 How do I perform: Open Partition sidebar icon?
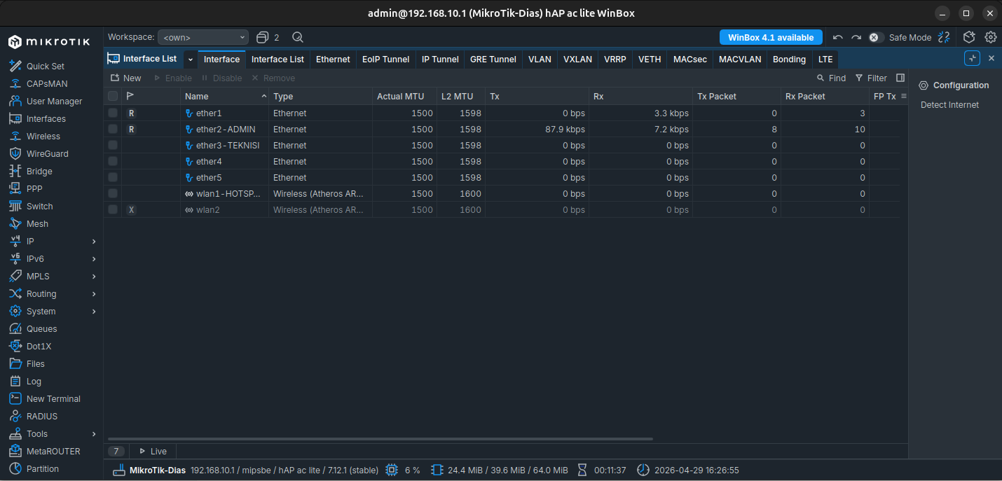tap(15, 468)
